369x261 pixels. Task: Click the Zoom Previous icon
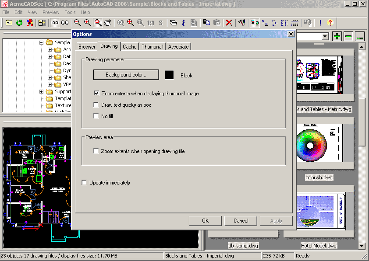pos(121,23)
